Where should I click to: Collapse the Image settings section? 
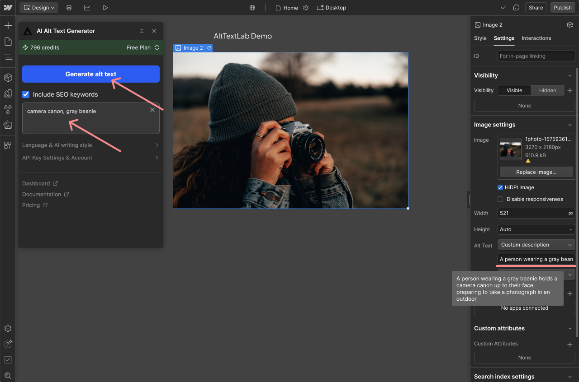pyautogui.click(x=570, y=125)
